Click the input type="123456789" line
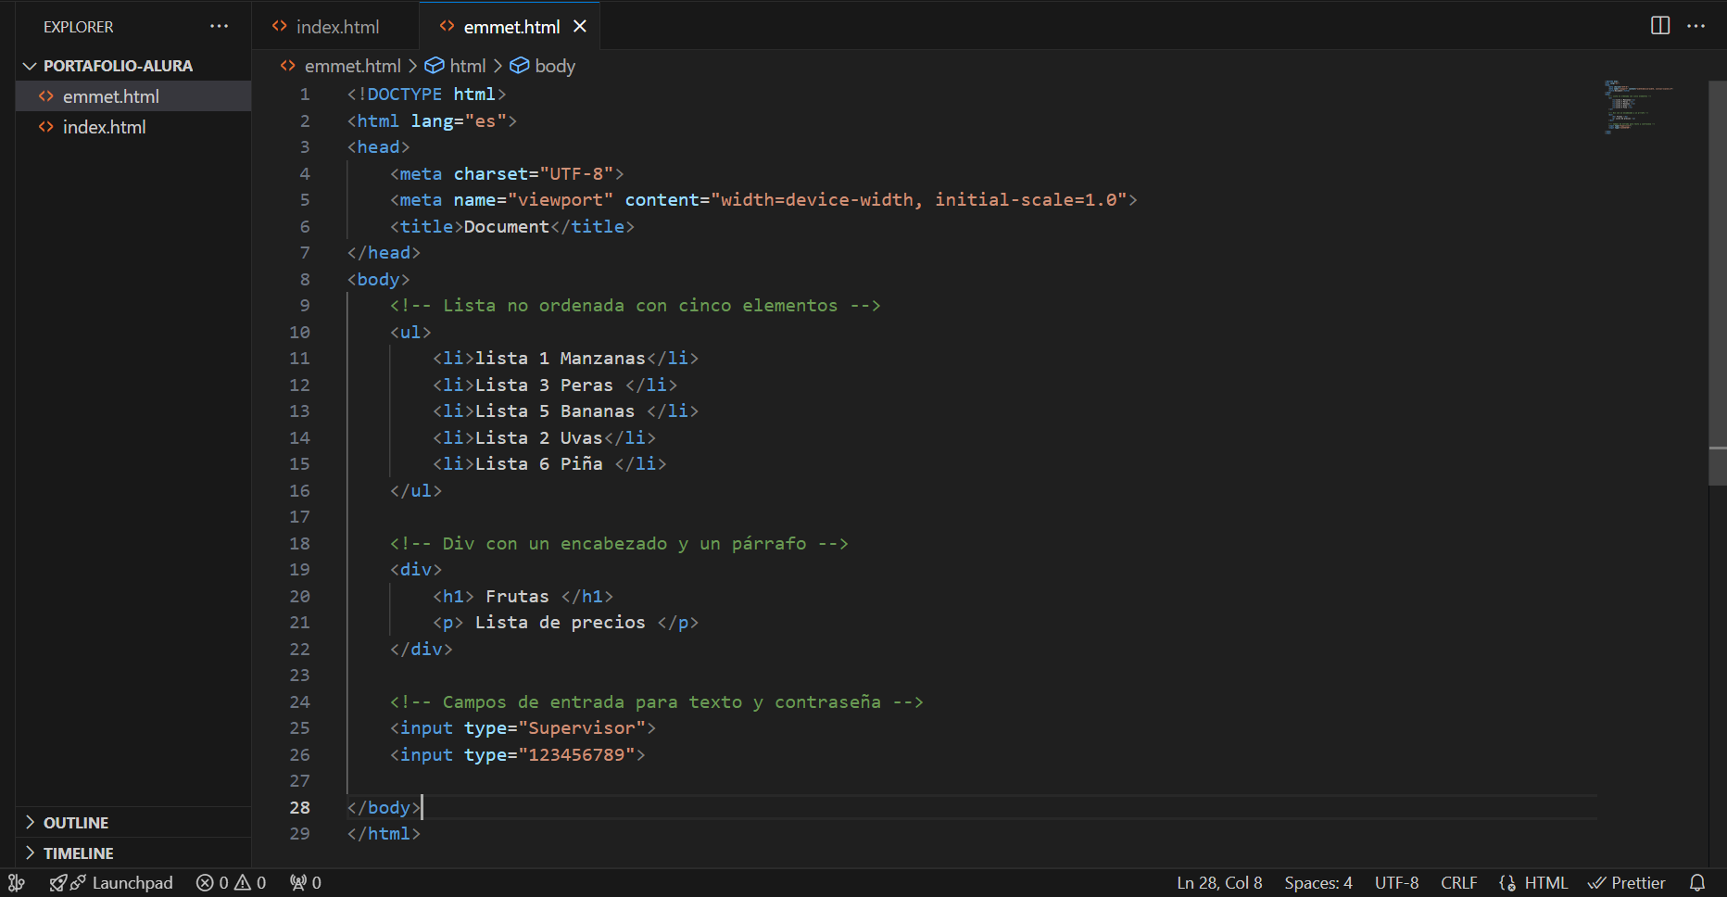 click(x=517, y=755)
